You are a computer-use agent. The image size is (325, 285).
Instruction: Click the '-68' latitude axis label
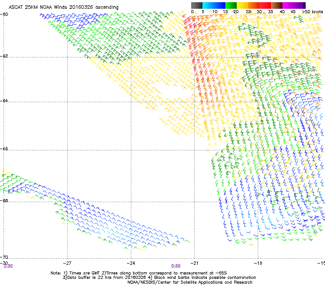pyautogui.click(x=4, y=201)
